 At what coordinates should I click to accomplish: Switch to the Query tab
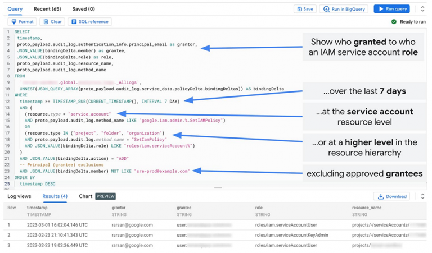coord(15,9)
